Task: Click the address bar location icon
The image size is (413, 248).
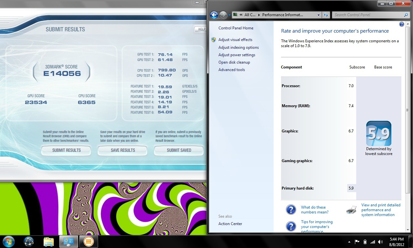Action: [235, 15]
